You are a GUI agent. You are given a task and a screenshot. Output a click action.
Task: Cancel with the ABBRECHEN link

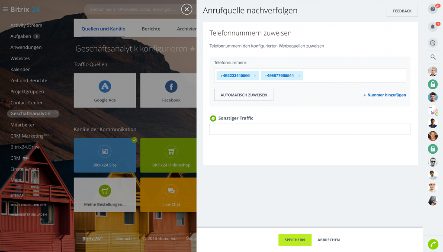(329, 240)
